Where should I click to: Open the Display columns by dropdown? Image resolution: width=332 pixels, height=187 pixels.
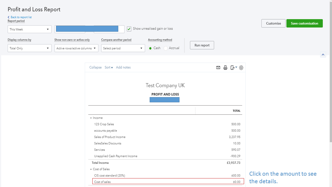coord(29,48)
